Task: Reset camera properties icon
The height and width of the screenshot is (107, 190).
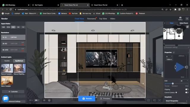Action: pos(174,52)
